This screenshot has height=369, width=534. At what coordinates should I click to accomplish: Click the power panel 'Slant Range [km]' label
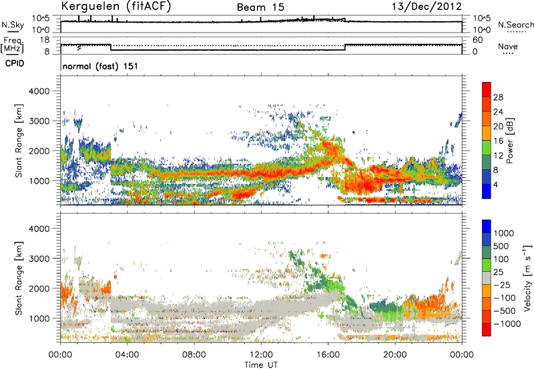(x=19, y=141)
